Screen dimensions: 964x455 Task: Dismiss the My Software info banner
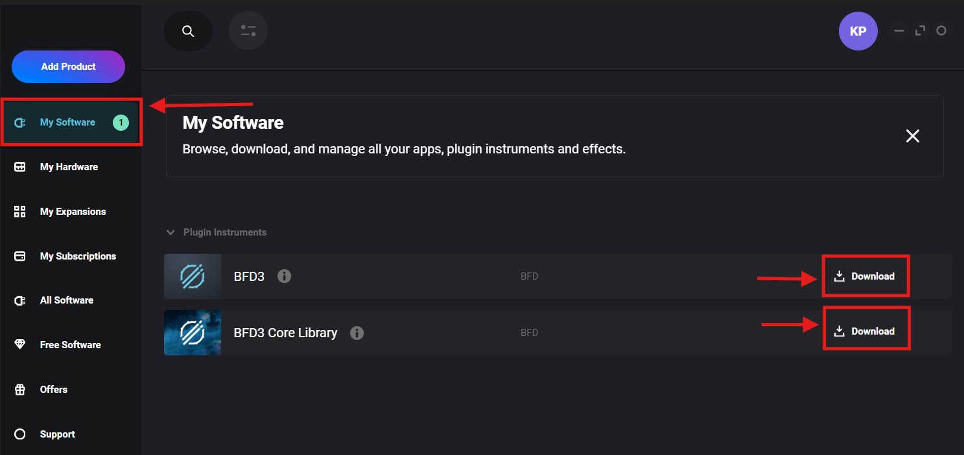(913, 136)
